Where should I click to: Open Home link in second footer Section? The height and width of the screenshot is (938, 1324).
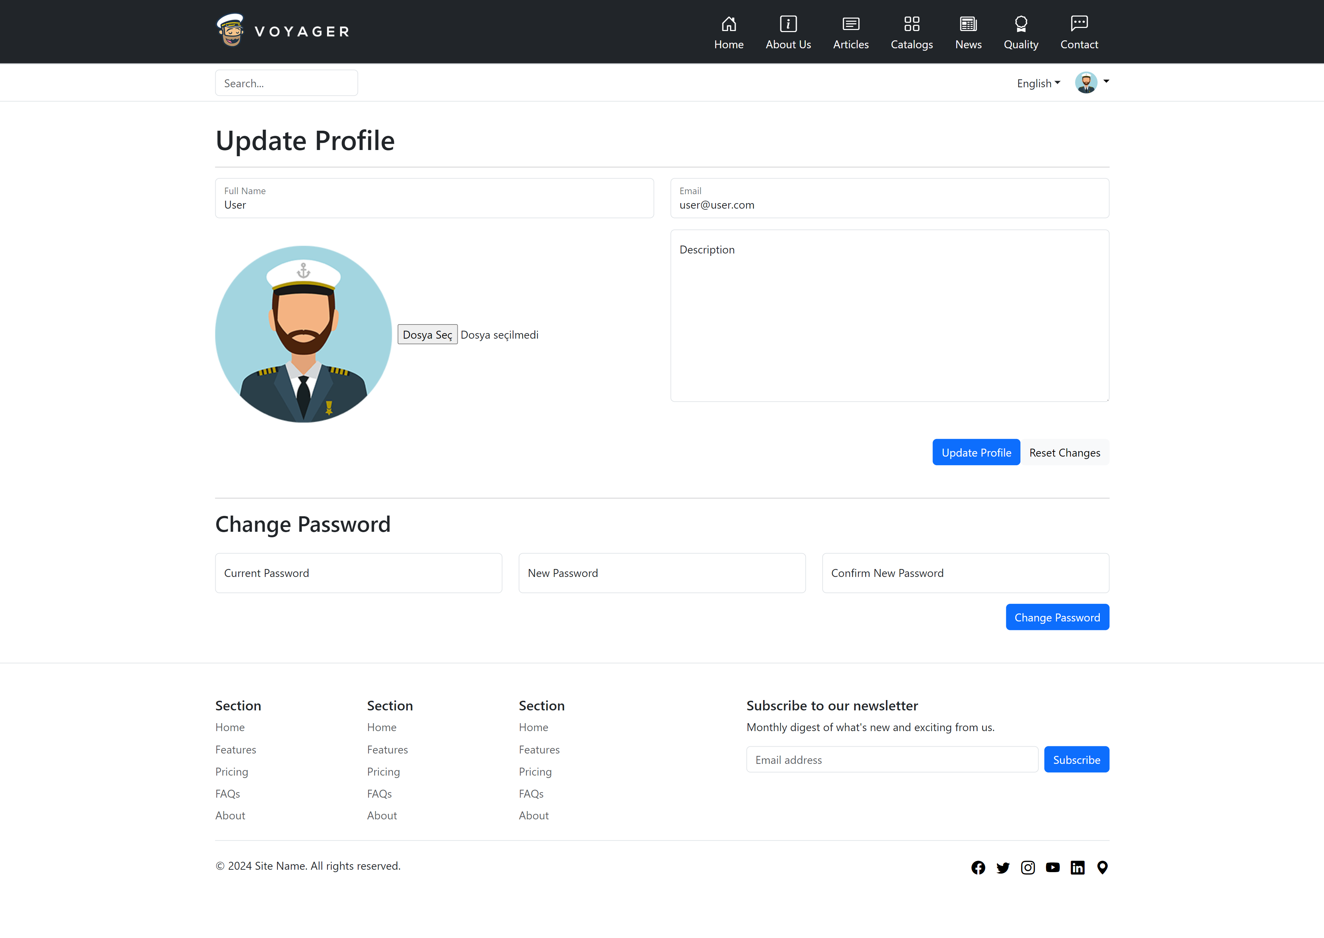click(381, 727)
